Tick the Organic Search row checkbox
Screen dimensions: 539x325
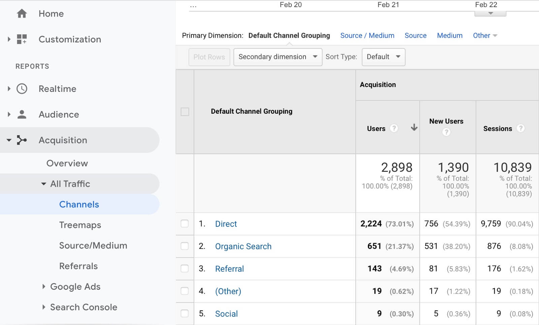point(185,246)
